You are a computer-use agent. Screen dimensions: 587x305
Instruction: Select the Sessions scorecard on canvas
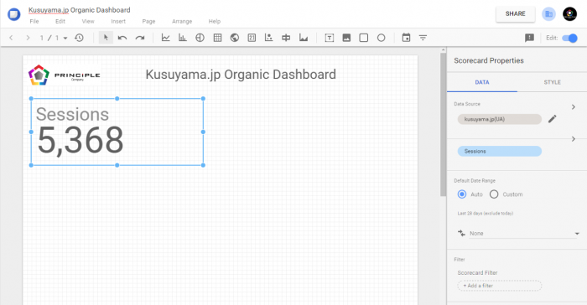pyautogui.click(x=117, y=132)
